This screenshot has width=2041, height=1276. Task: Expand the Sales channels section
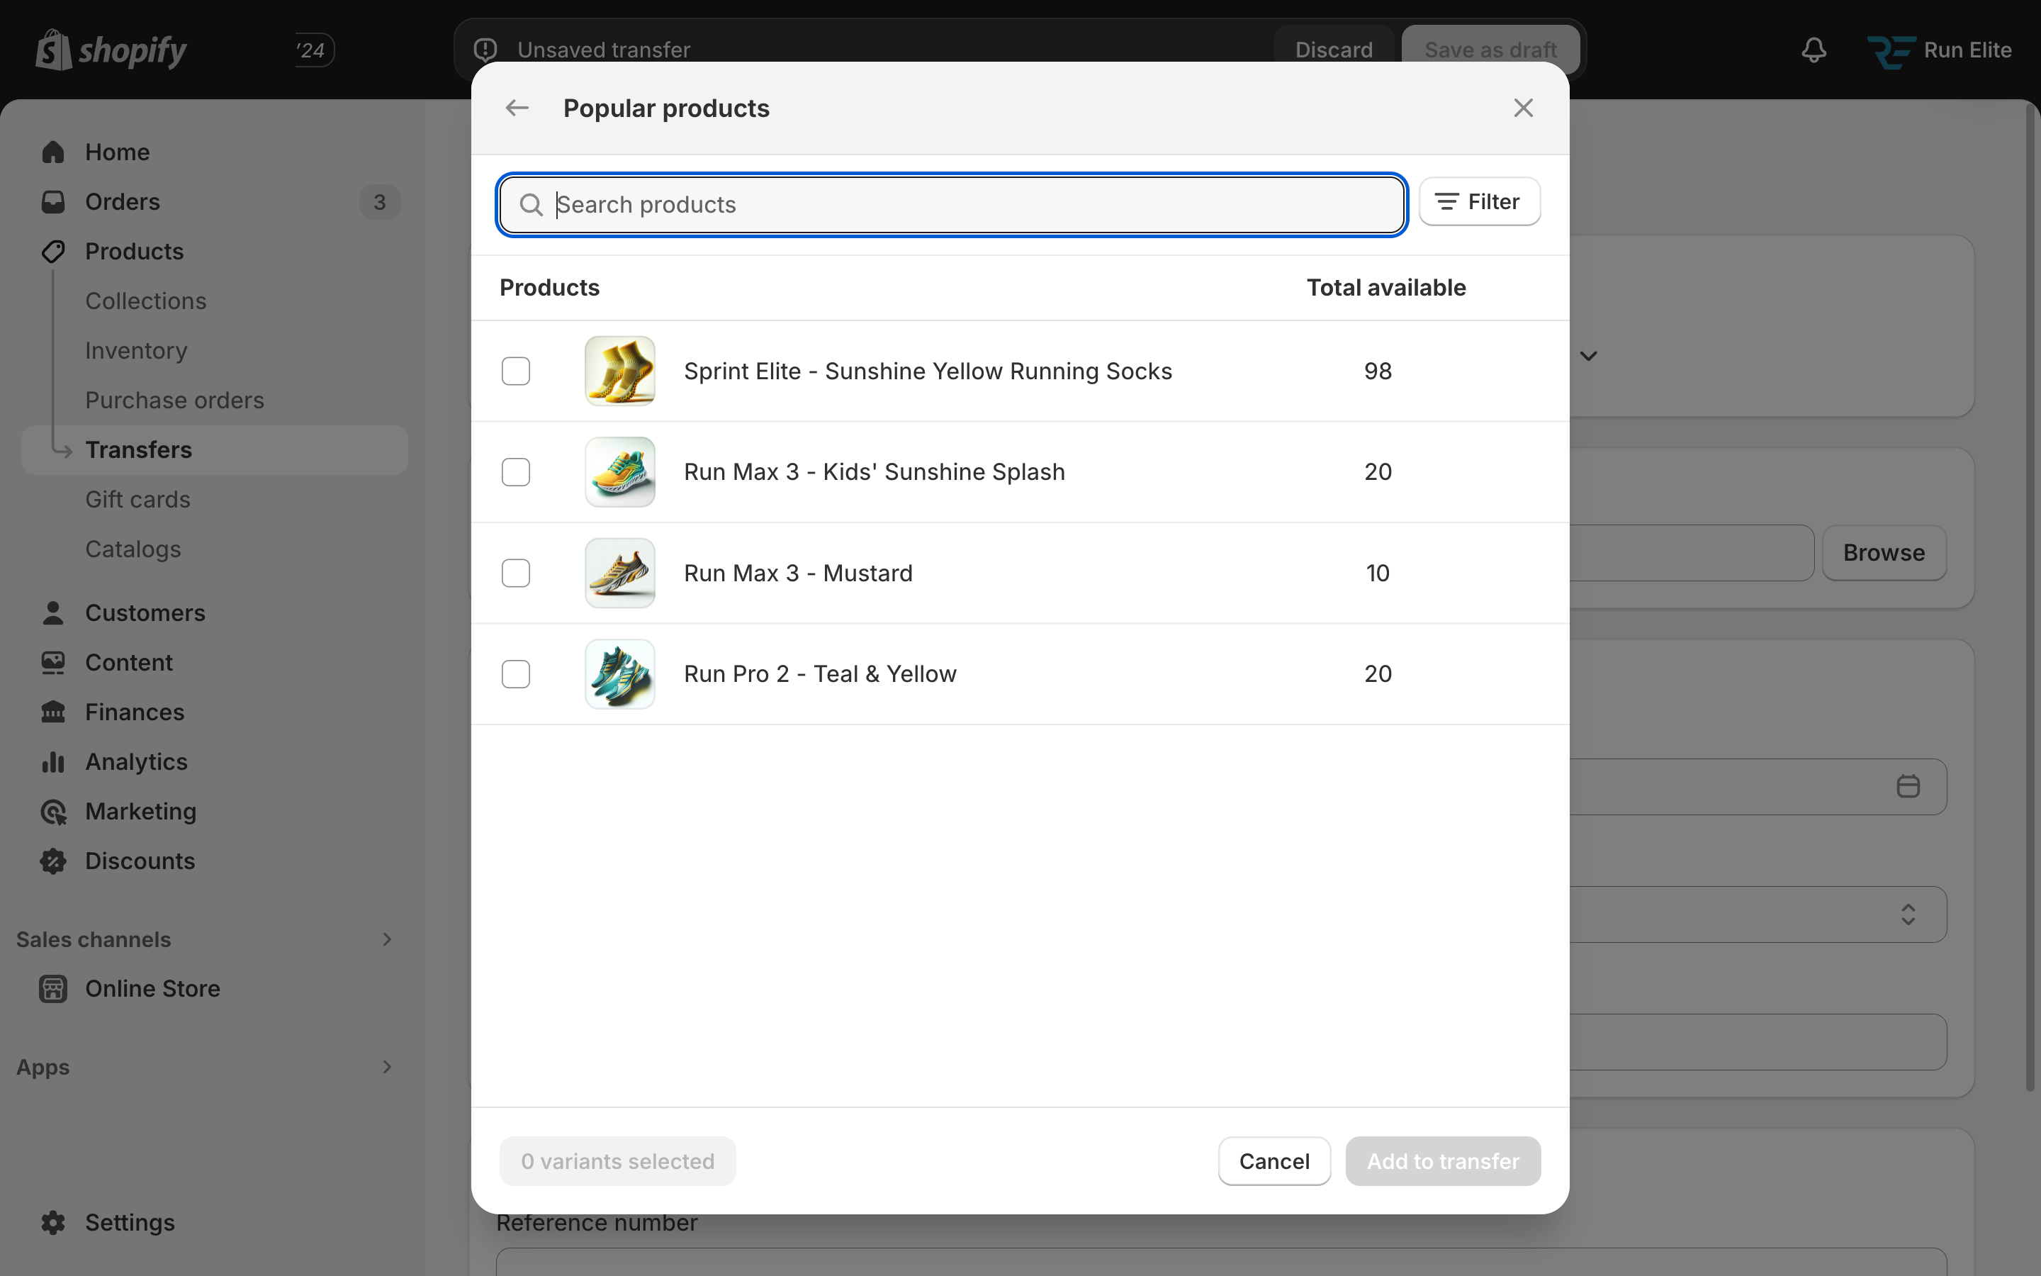click(x=386, y=939)
